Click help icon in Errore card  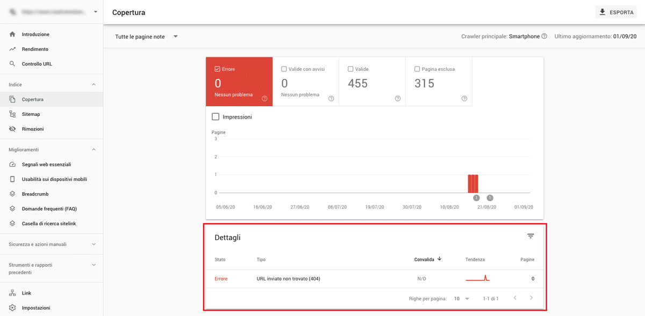coord(264,99)
